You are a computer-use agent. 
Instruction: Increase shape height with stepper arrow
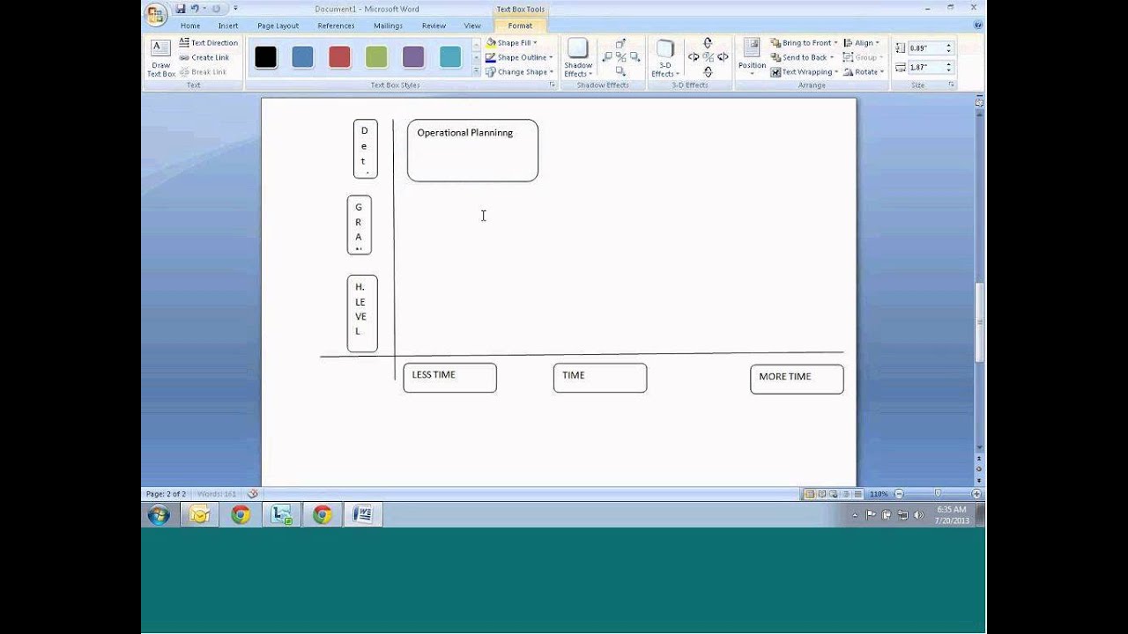[x=949, y=45]
